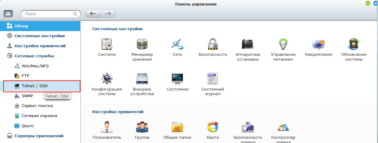Viewport: 378px width, 143px height.
Task: Expand Настройка привилегий in the sidebar
Action: pyautogui.click(x=40, y=46)
